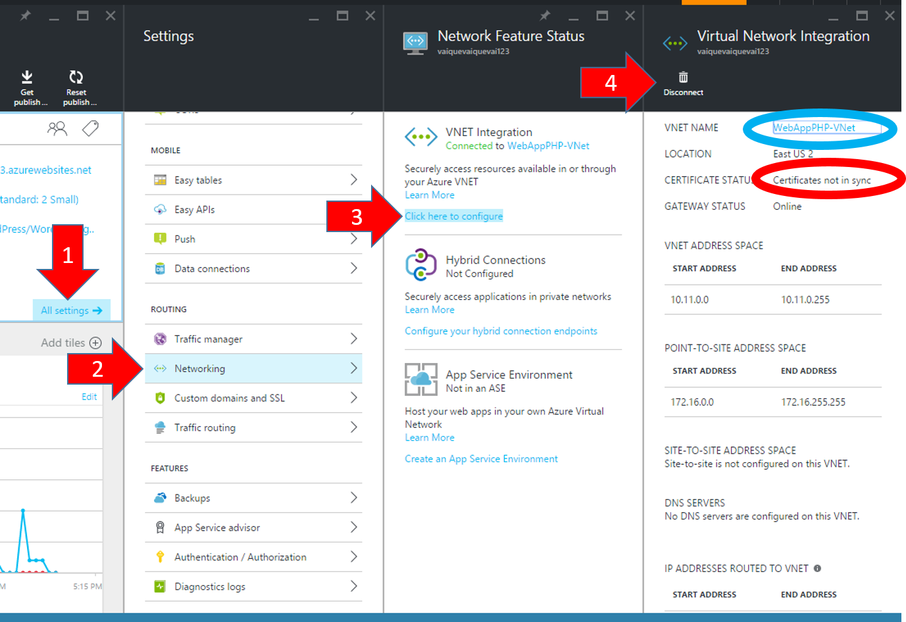Click the 'East US 2' location value
The height and width of the screenshot is (622, 906).
(793, 154)
